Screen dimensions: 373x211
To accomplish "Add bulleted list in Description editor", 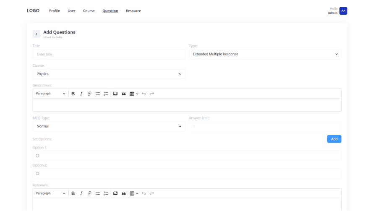I will 98,94.
